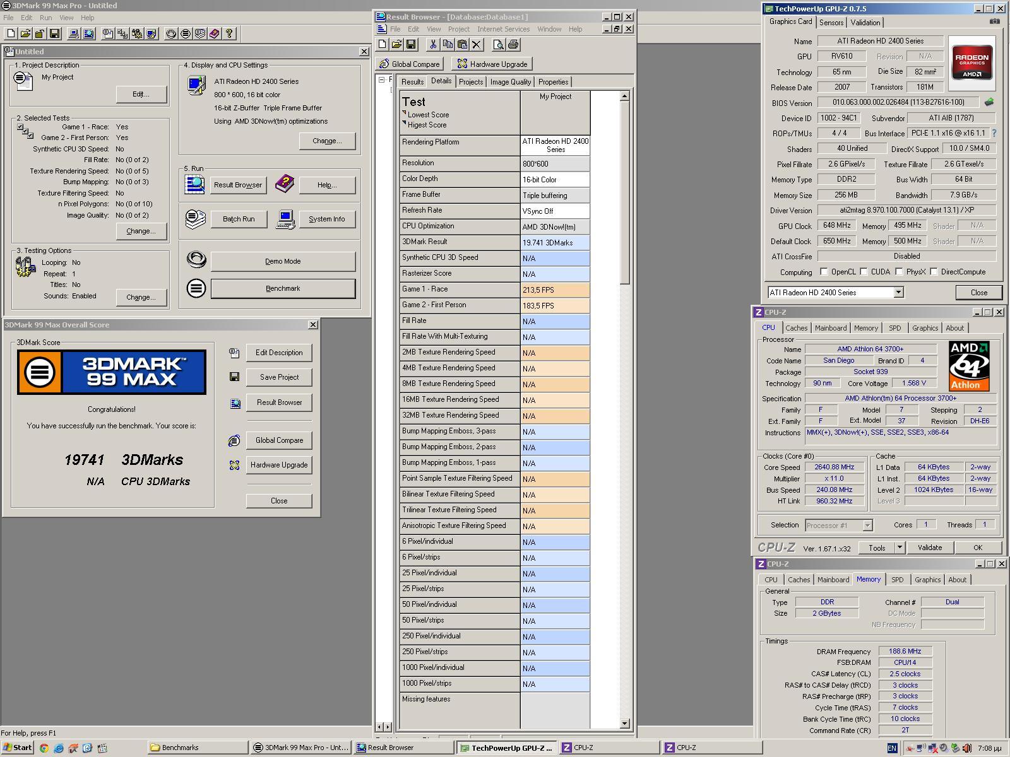This screenshot has width=1010, height=757.
Task: Collapse the tree node in Result Browser
Action: click(x=381, y=79)
